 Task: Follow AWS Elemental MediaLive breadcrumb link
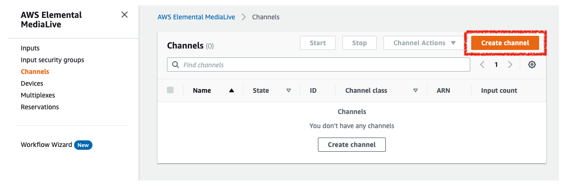[x=196, y=17]
